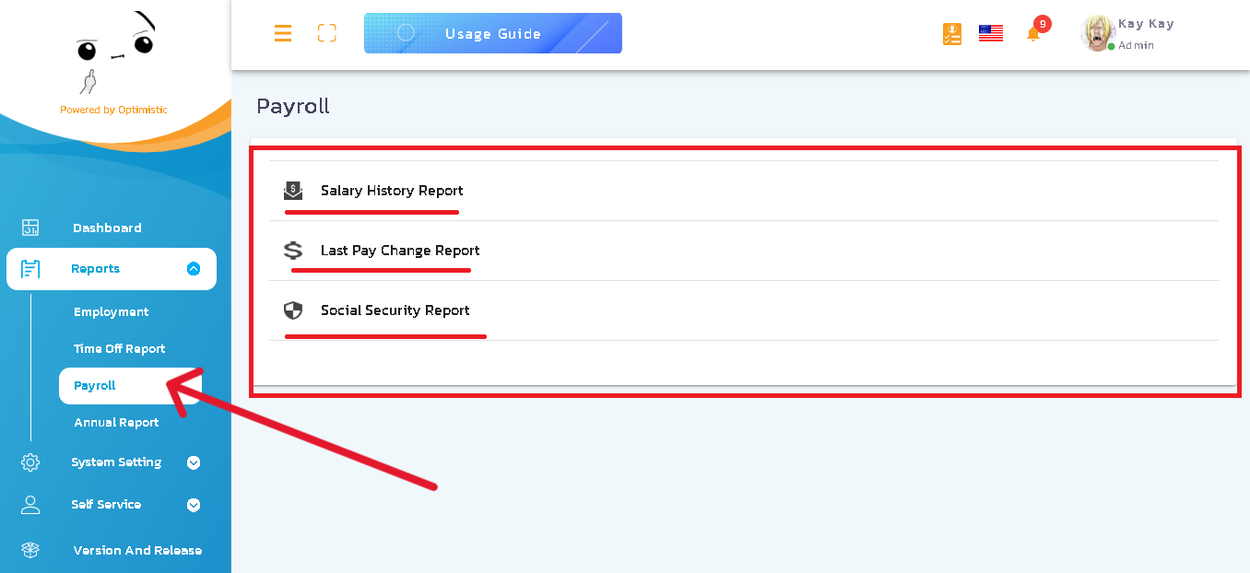The width and height of the screenshot is (1250, 573).
Task: Go to Version And Release page
Action: (x=137, y=550)
